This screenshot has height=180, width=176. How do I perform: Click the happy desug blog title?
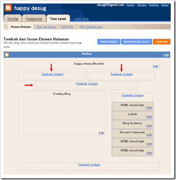(30, 8)
